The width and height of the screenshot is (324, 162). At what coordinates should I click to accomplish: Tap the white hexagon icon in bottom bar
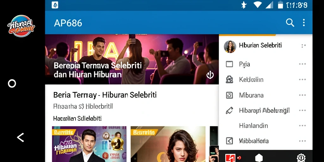click(259, 158)
